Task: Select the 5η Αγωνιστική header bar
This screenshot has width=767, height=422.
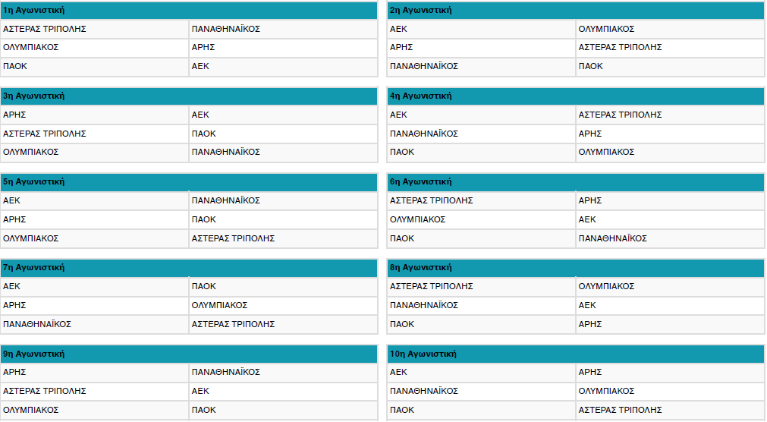Action: (x=189, y=182)
